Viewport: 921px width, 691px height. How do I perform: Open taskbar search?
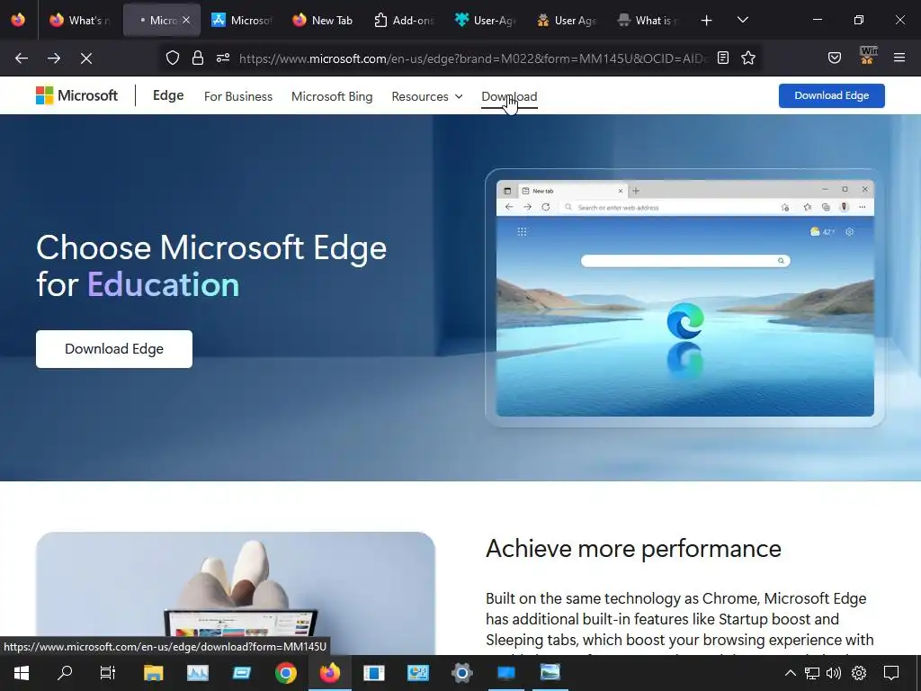click(x=65, y=673)
